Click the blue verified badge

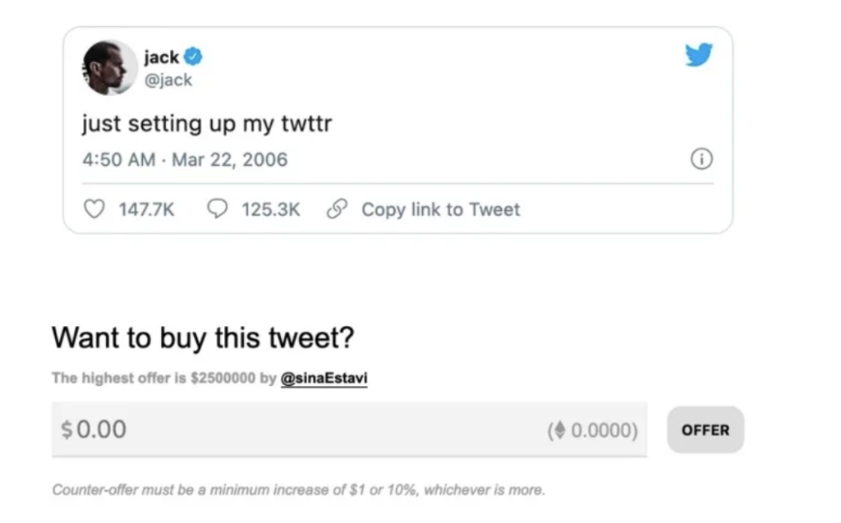tap(193, 57)
